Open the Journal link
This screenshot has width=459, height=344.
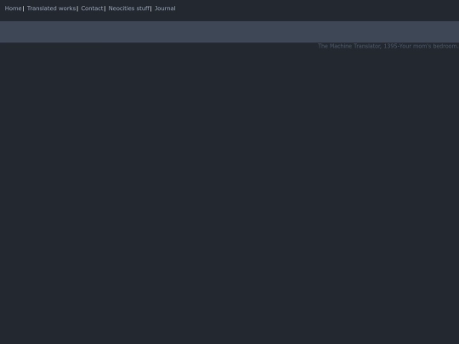pos(165,8)
